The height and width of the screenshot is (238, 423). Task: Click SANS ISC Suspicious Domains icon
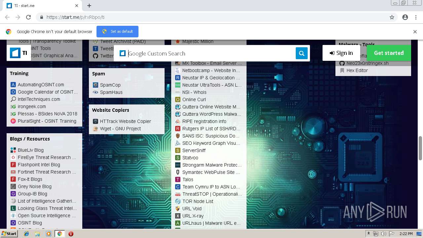point(178,136)
